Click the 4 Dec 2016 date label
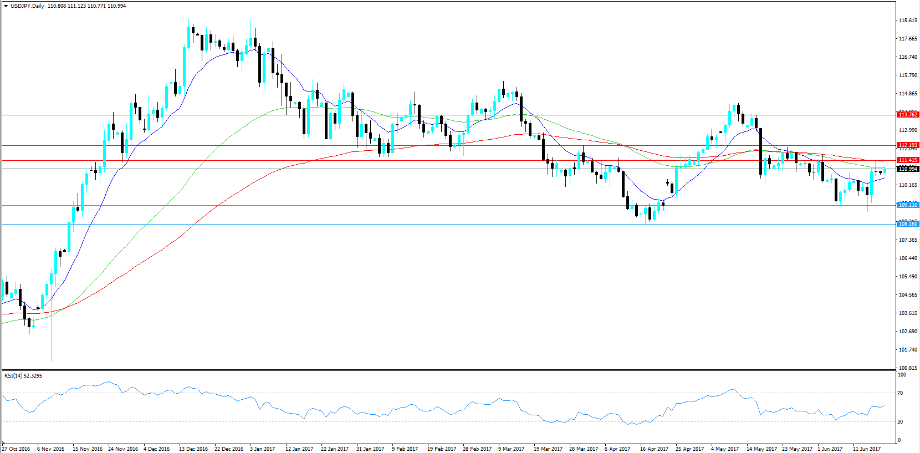Viewport: 920px width, 453px height. (x=157, y=449)
